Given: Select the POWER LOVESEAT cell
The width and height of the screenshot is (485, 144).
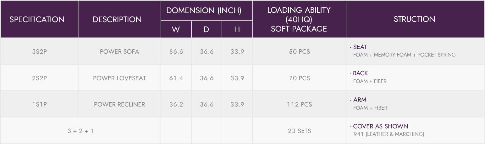Looking at the screenshot, I should coord(119,78).
